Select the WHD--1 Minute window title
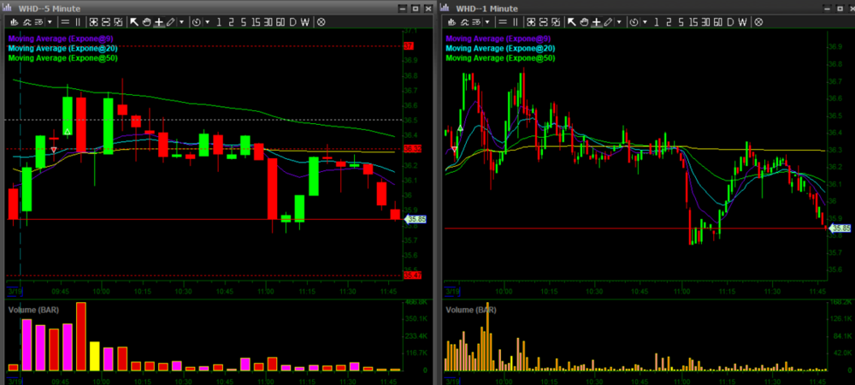This screenshot has width=855, height=385. (487, 8)
